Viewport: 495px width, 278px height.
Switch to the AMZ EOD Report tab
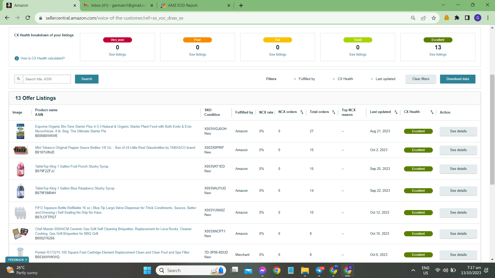(195, 5)
